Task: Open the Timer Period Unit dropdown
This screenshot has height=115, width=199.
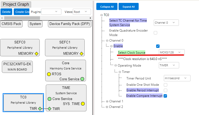Action: (x=177, y=78)
